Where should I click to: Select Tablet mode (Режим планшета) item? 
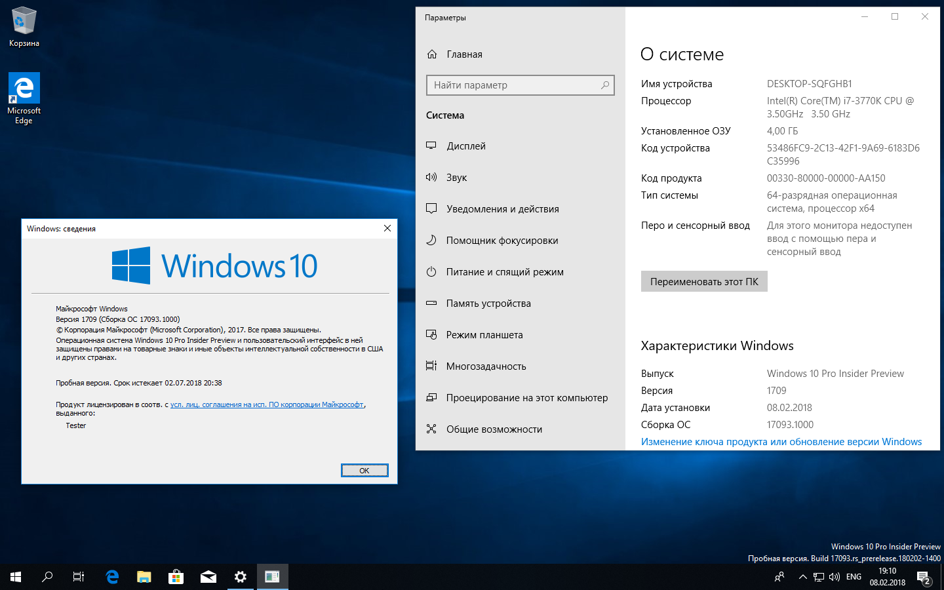point(484,335)
